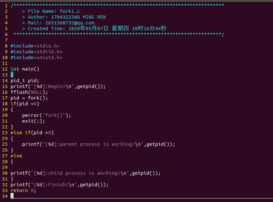The image size is (273, 202).
Task: Click the pid_t pid declaration line
Action: click(25, 81)
